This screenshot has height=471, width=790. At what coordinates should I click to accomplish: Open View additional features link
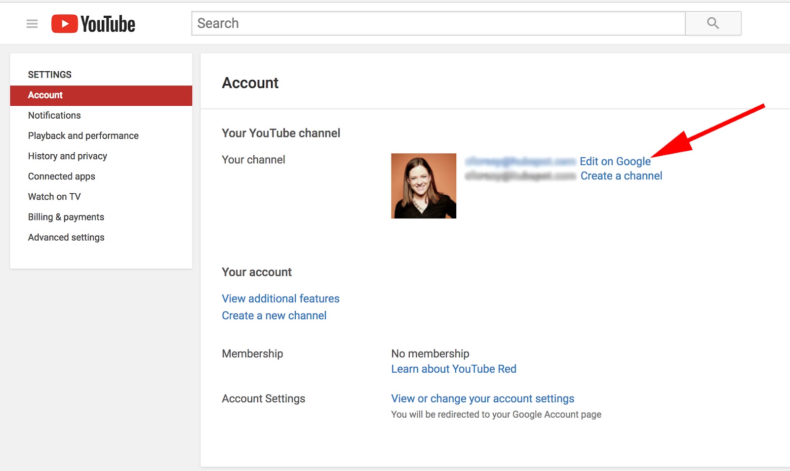[x=280, y=299]
